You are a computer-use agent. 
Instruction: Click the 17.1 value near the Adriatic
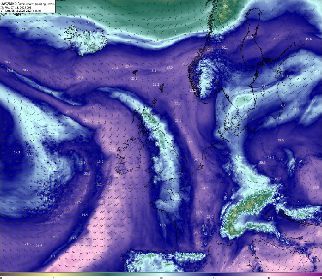(270, 218)
